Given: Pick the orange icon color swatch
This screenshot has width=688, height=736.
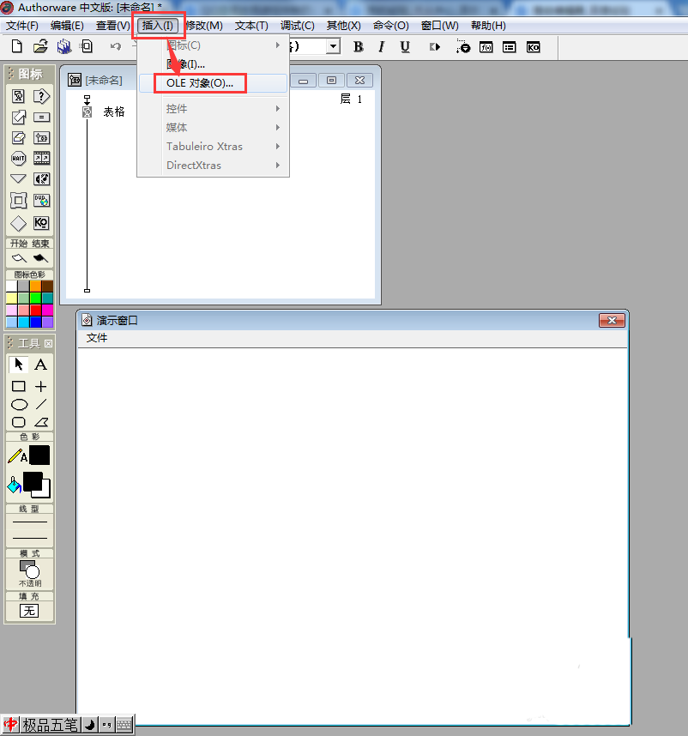Looking at the screenshot, I should [36, 286].
